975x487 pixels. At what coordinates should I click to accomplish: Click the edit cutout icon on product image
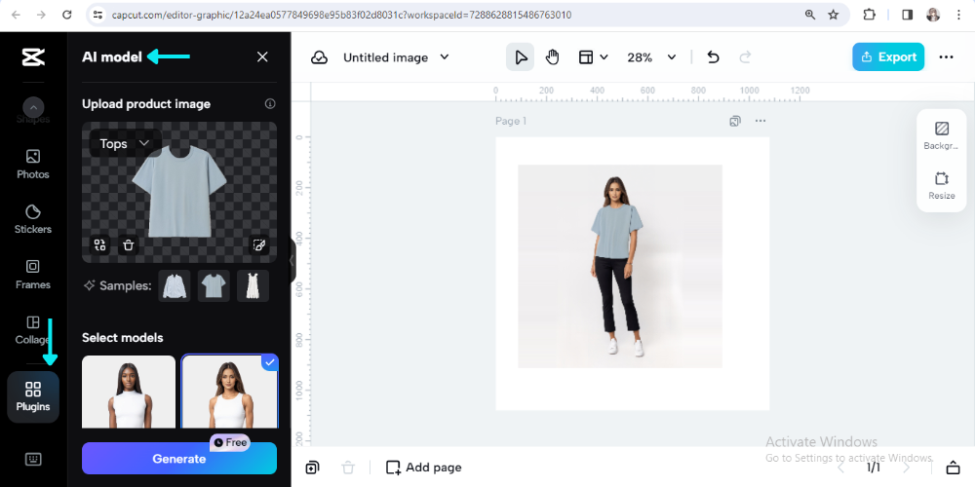click(258, 244)
